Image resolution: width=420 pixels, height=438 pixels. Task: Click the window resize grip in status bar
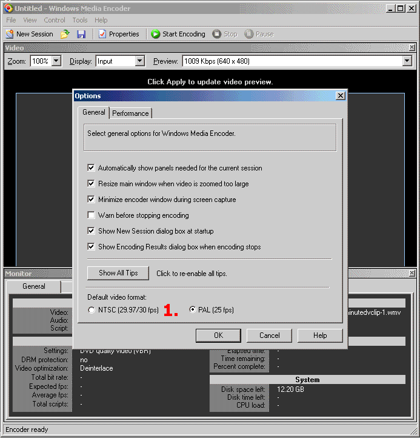click(x=413, y=430)
